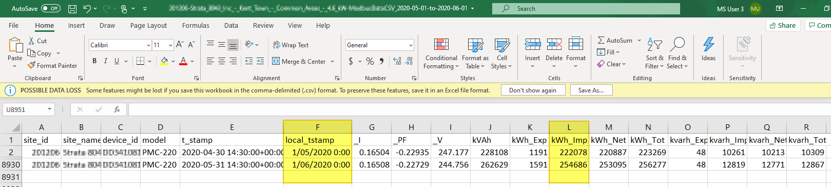Image resolution: width=831 pixels, height=187 pixels.
Task: Click the Decrease Decimal icon
Action: coord(409,61)
